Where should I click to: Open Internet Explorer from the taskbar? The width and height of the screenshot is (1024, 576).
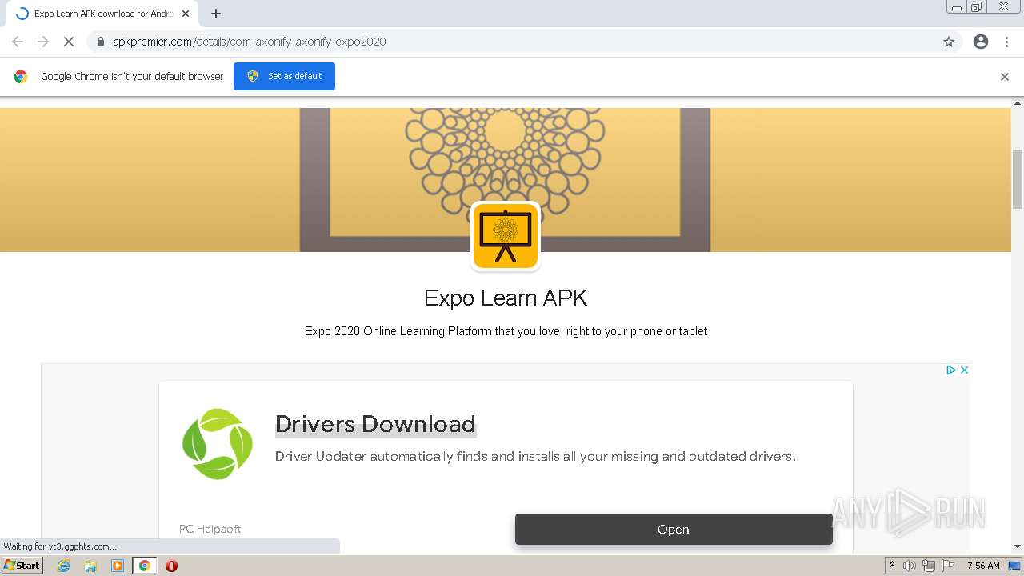64,566
